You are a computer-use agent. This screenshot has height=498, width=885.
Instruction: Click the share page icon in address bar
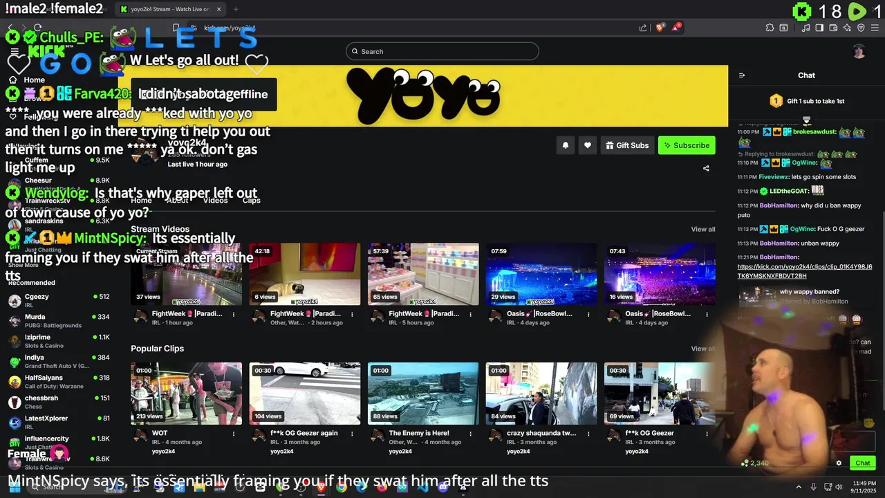(643, 28)
